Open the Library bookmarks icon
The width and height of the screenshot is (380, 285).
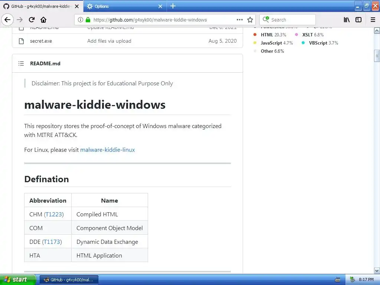tap(347, 20)
